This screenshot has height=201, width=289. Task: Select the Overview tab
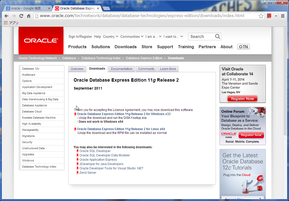(x=77, y=69)
